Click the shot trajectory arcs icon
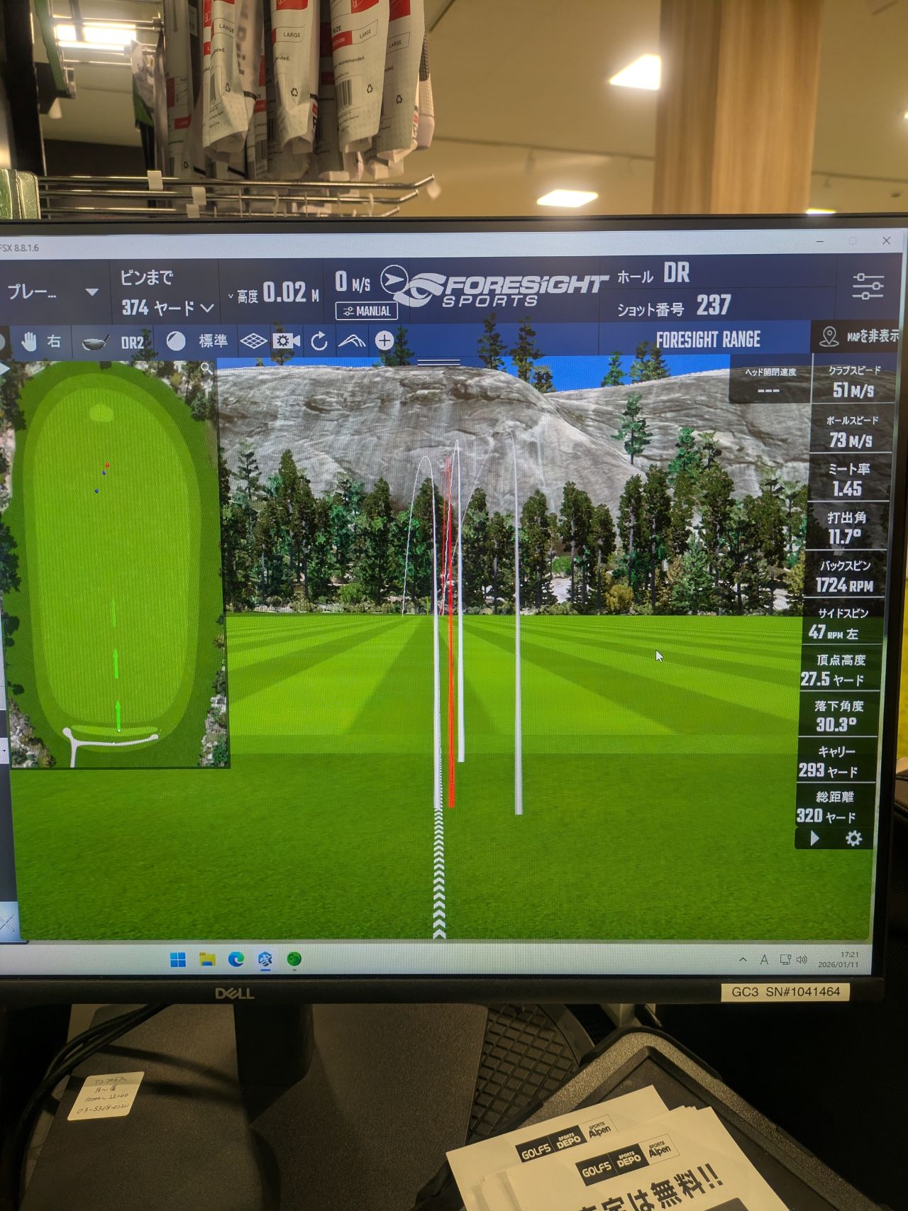 pos(352,341)
